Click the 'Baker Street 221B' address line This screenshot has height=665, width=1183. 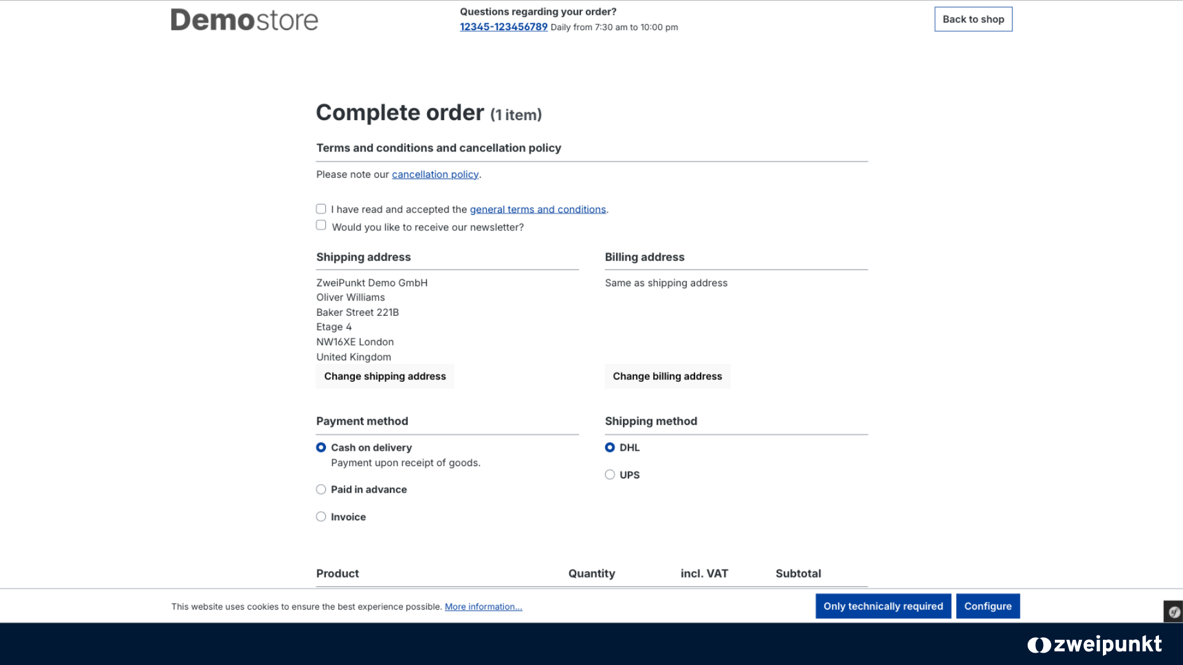(357, 313)
